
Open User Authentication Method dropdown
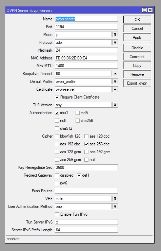115,207
